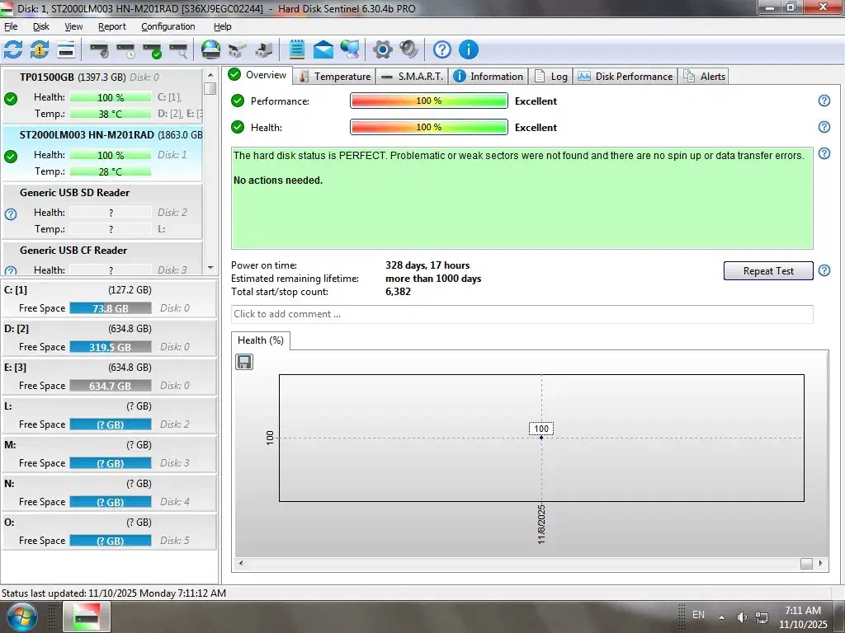Click the blue information icon in toolbar
Viewport: 845px width, 633px height.
click(x=468, y=49)
